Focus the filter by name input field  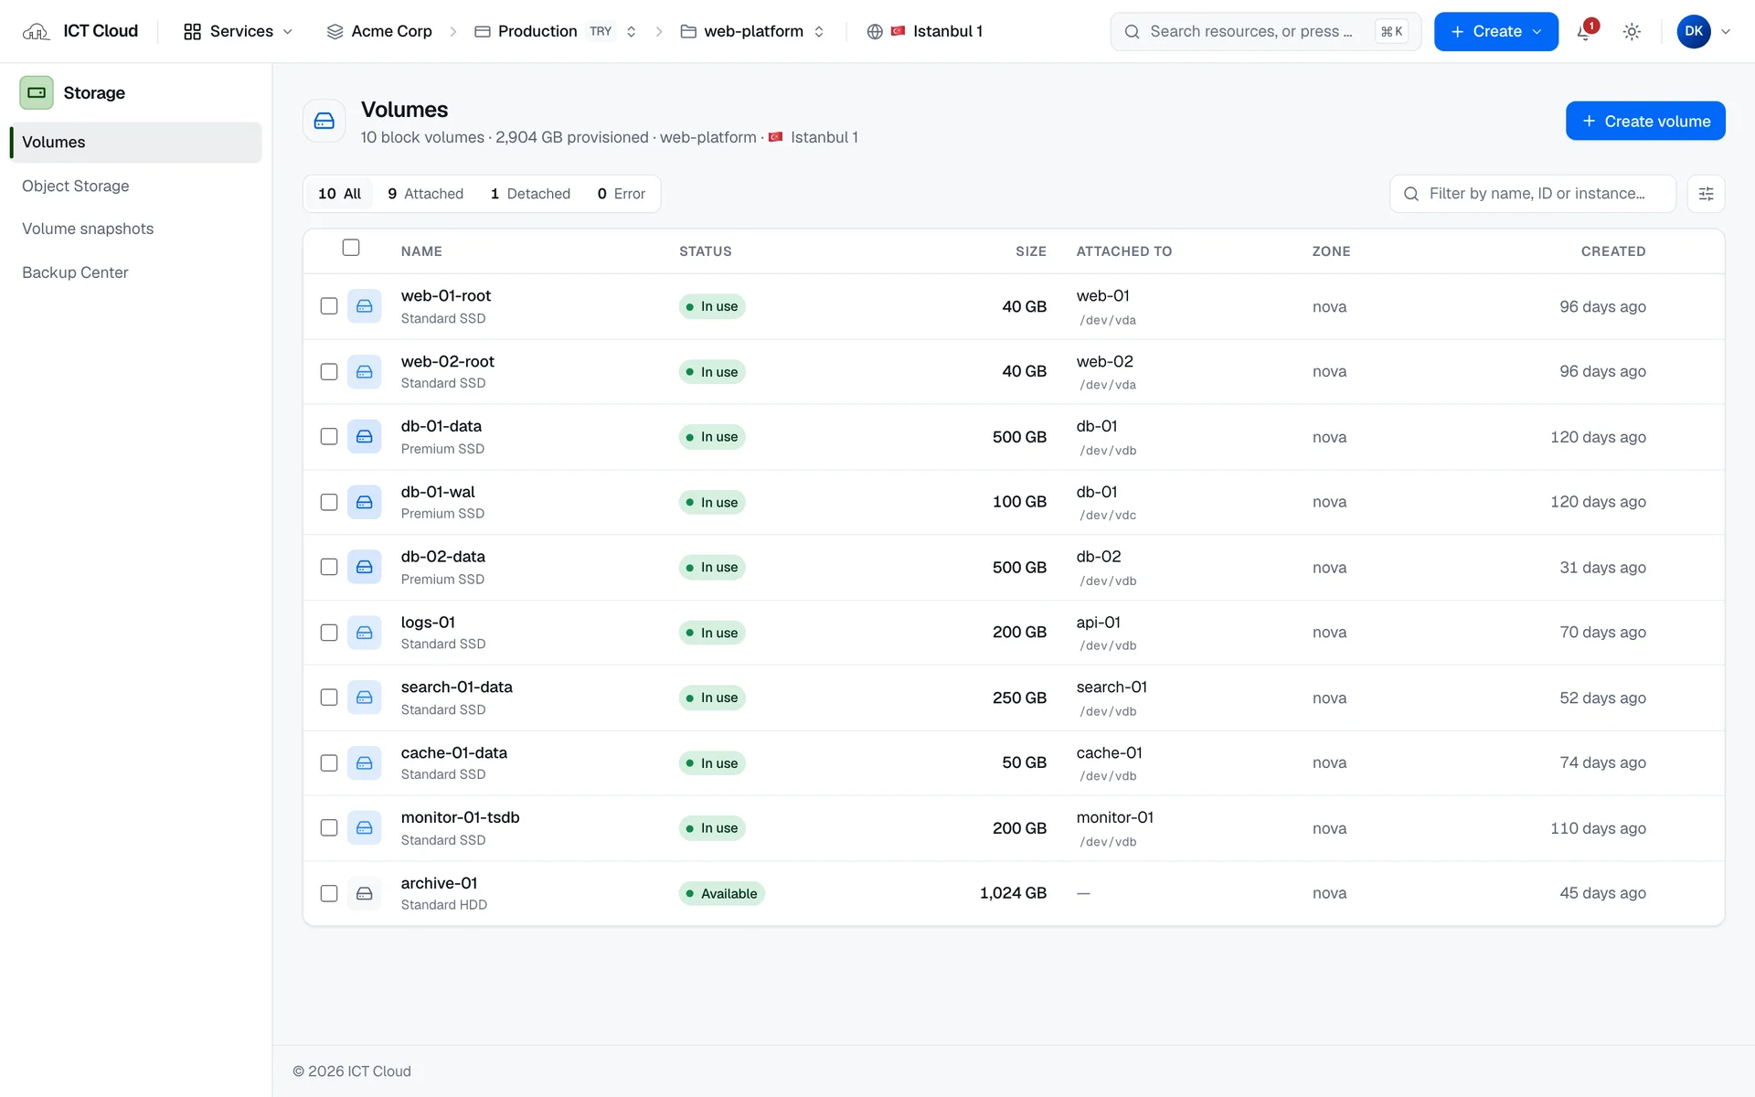pyautogui.click(x=1533, y=194)
